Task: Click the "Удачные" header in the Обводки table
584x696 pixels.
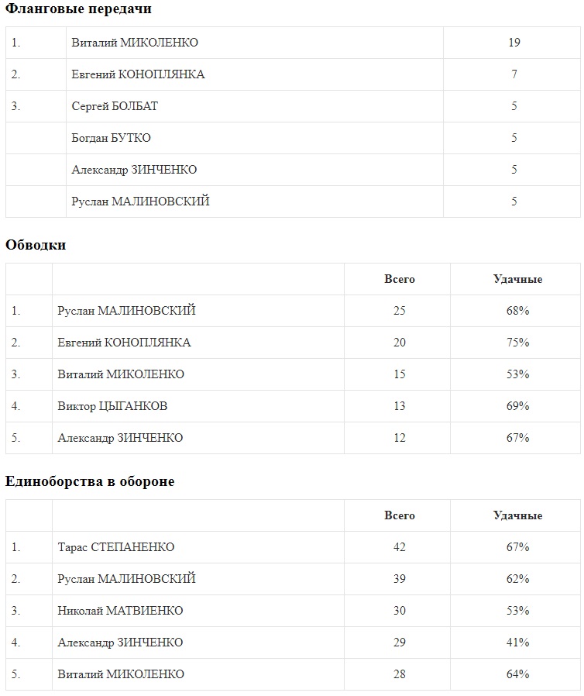Action: (x=517, y=279)
